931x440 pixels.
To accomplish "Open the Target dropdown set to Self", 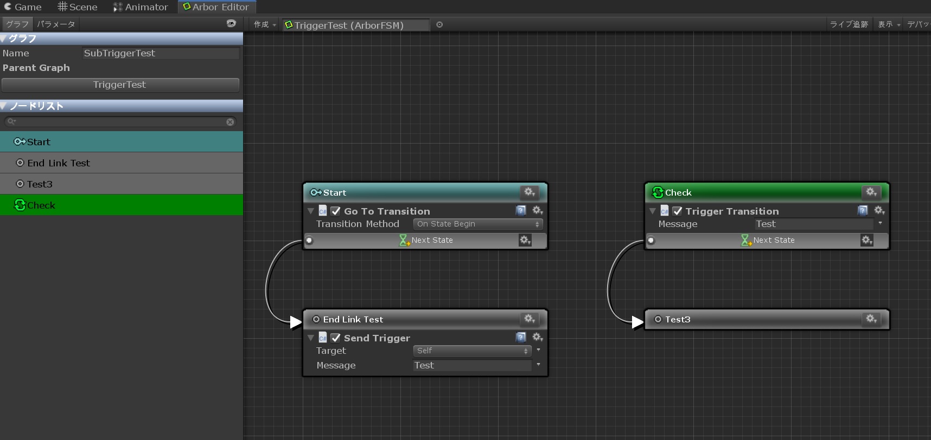I will coord(471,351).
